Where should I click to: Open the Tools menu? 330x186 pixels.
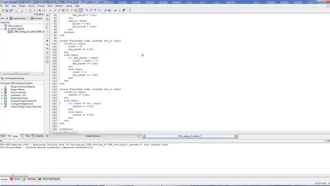(x=50, y=6)
